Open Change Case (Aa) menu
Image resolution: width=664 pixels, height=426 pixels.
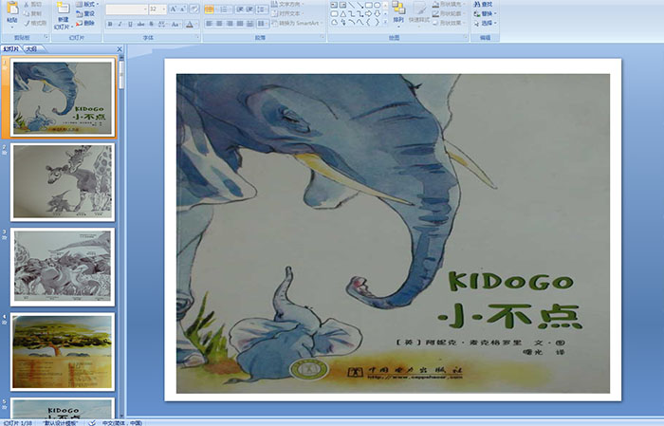[x=175, y=24]
